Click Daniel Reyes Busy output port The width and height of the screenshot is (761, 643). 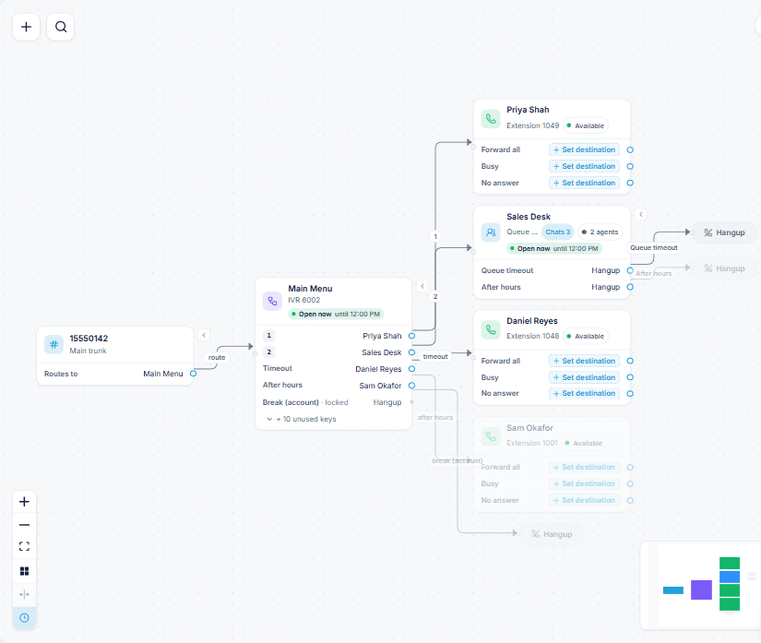630,377
